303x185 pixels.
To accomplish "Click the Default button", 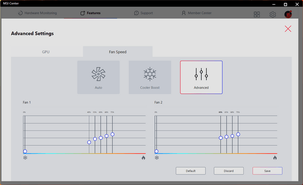I will click(x=190, y=171).
